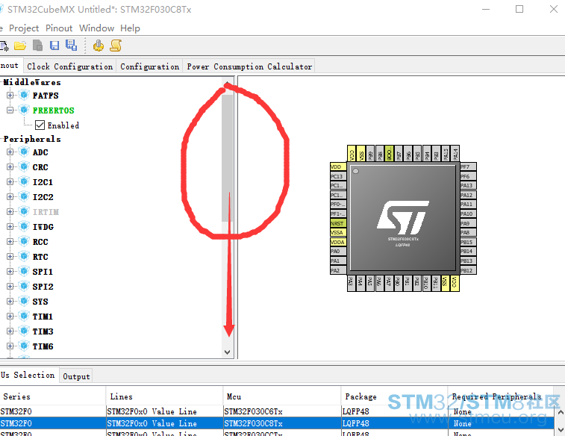This screenshot has width=565, height=436.
Task: Click the CRC cube icon
Action: (x=24, y=166)
